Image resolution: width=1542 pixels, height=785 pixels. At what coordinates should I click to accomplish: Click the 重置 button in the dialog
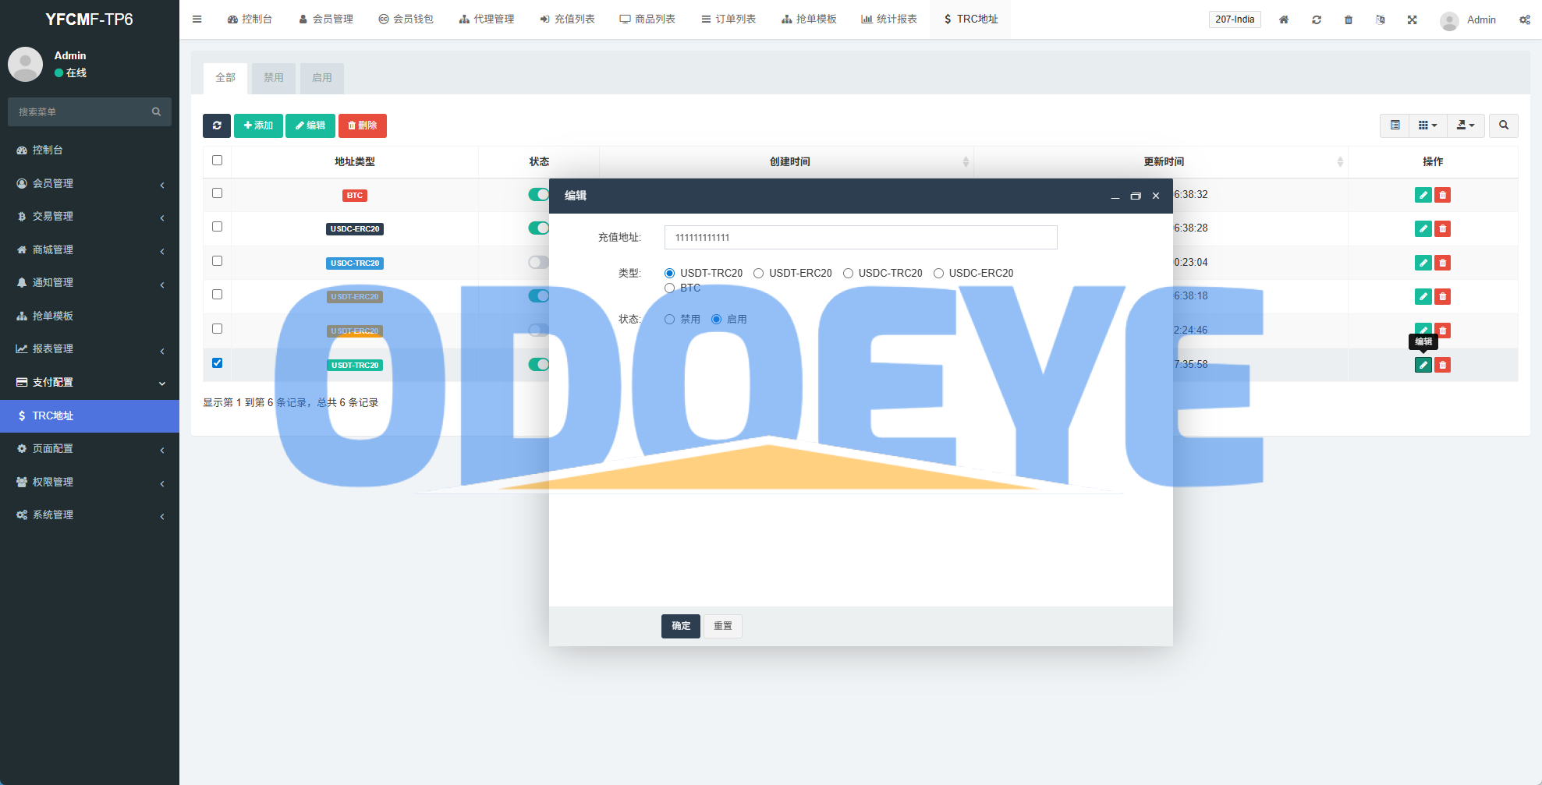click(x=722, y=626)
